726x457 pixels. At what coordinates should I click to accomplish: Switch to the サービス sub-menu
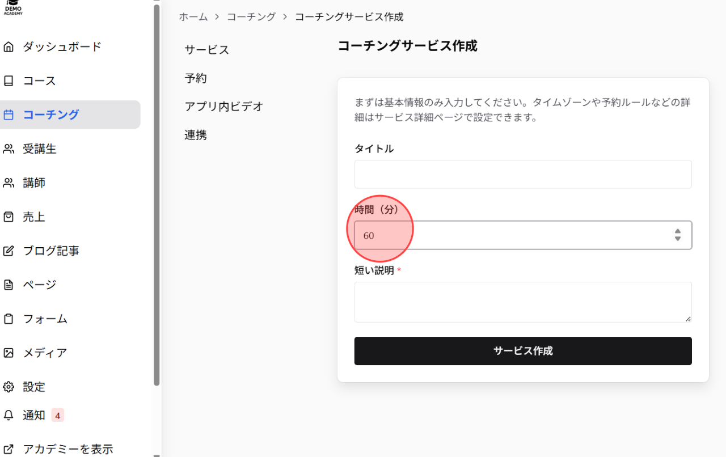pos(207,50)
